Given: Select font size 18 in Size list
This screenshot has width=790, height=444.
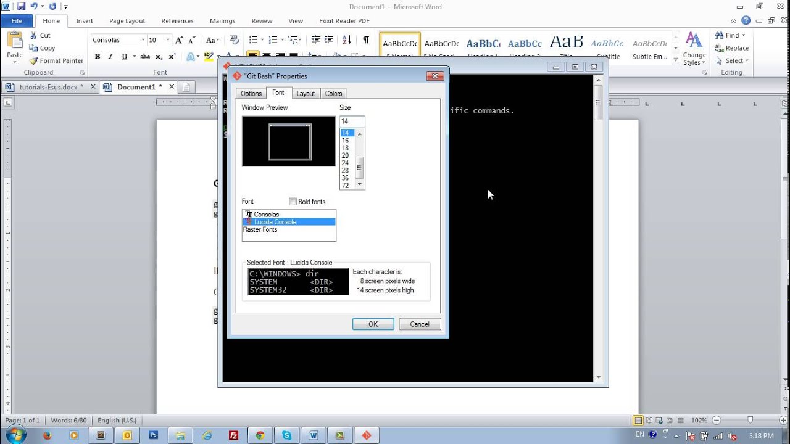Looking at the screenshot, I should pos(345,148).
